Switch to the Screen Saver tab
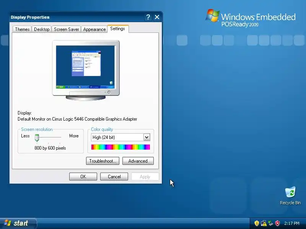This screenshot has height=229, width=306. [x=66, y=29]
